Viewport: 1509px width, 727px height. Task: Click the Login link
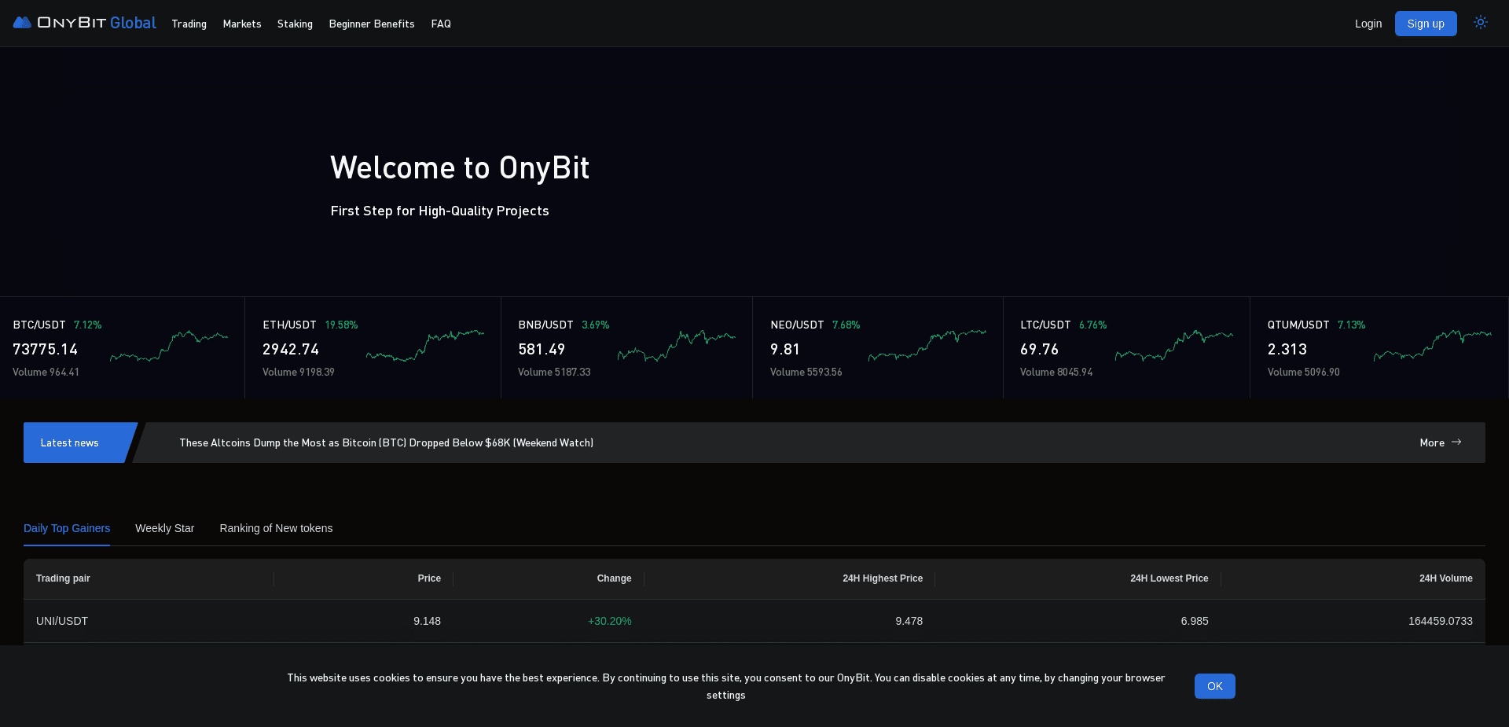(1368, 24)
